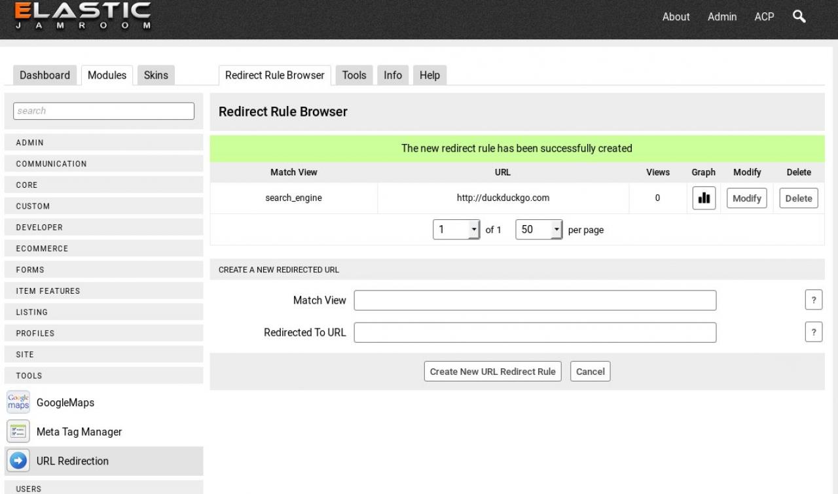
Task: Show help for Redirected To URL field
Action: click(813, 332)
